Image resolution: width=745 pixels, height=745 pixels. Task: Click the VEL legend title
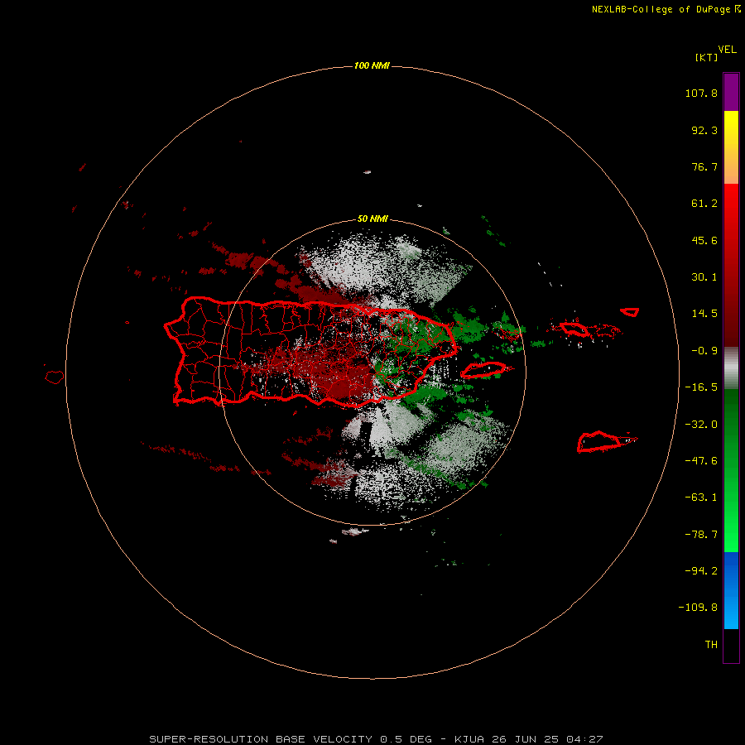pyautogui.click(x=728, y=50)
